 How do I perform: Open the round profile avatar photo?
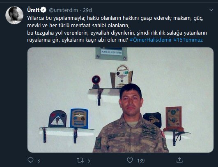click(x=14, y=15)
